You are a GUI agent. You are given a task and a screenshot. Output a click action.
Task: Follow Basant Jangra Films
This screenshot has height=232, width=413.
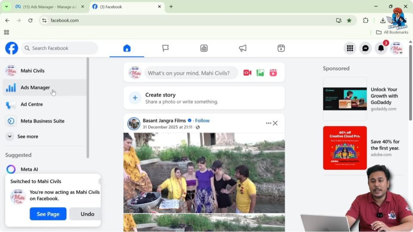(202, 120)
